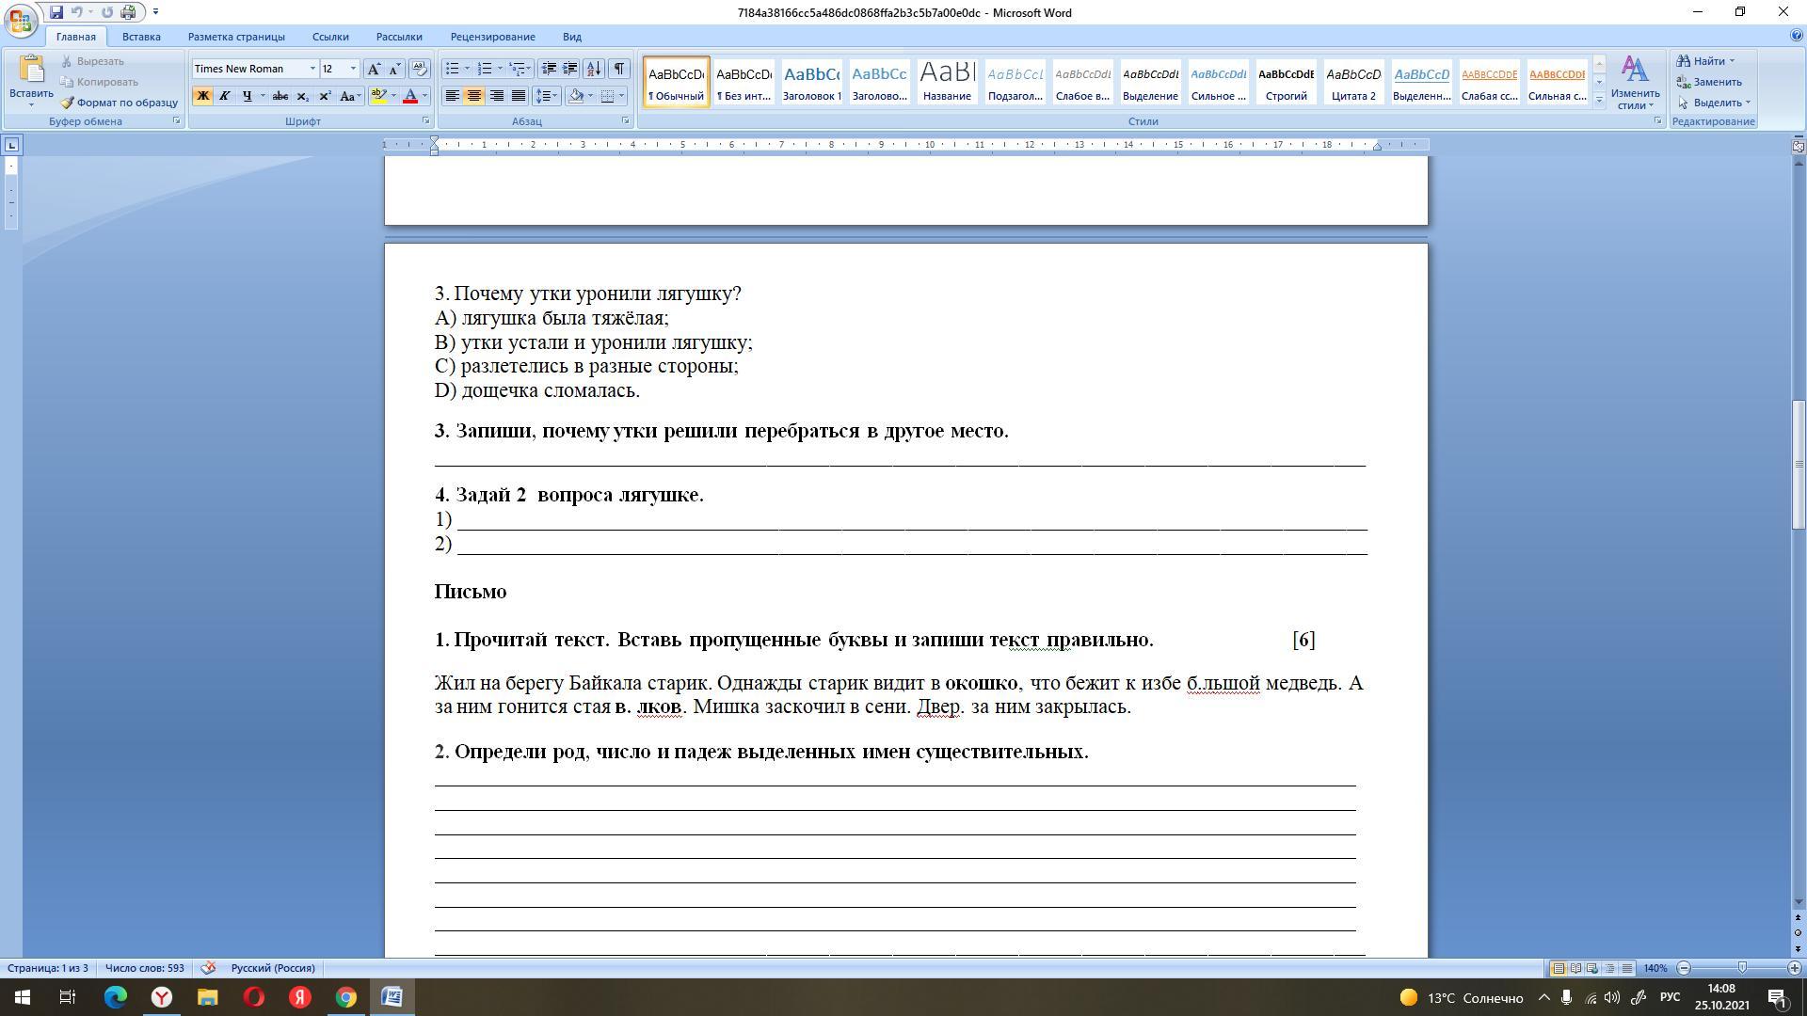Toggle italic formatting (К) button

(225, 96)
